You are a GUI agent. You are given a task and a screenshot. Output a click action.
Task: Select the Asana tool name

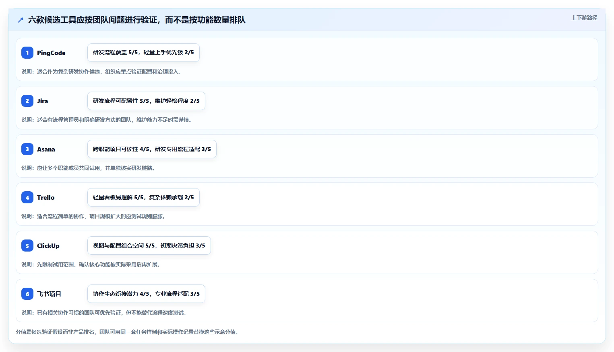(46, 149)
